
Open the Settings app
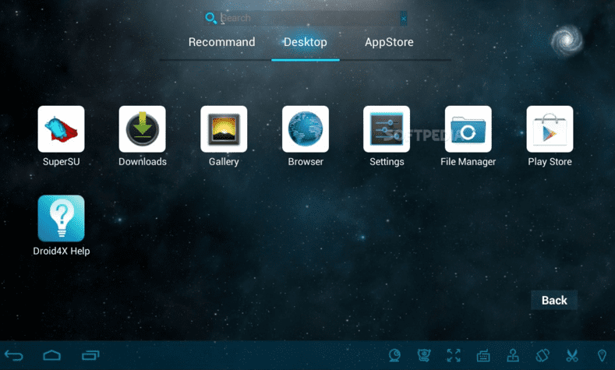(387, 129)
